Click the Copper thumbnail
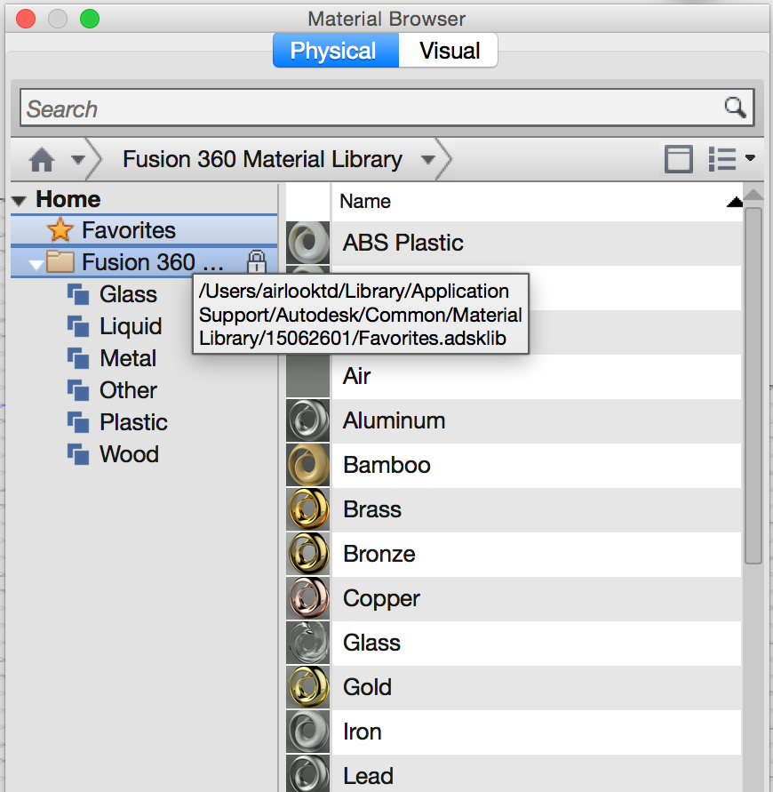The image size is (773, 792). pos(308,598)
